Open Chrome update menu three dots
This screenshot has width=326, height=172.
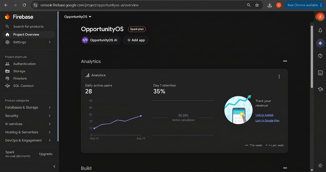tap(322, 5)
